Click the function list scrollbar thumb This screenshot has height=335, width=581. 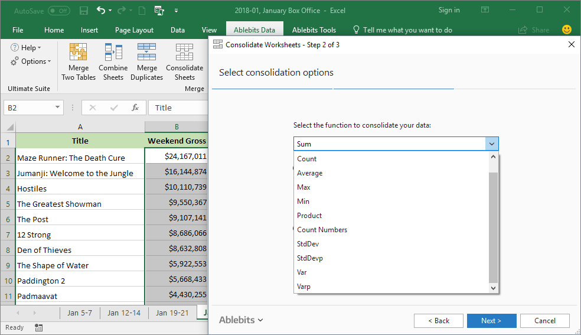pos(493,227)
